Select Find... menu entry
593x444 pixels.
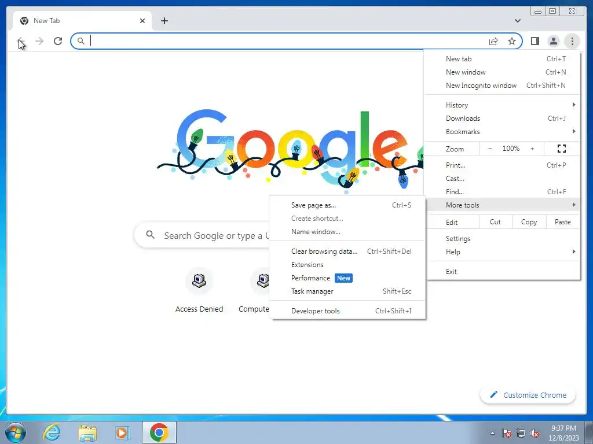pos(502,192)
